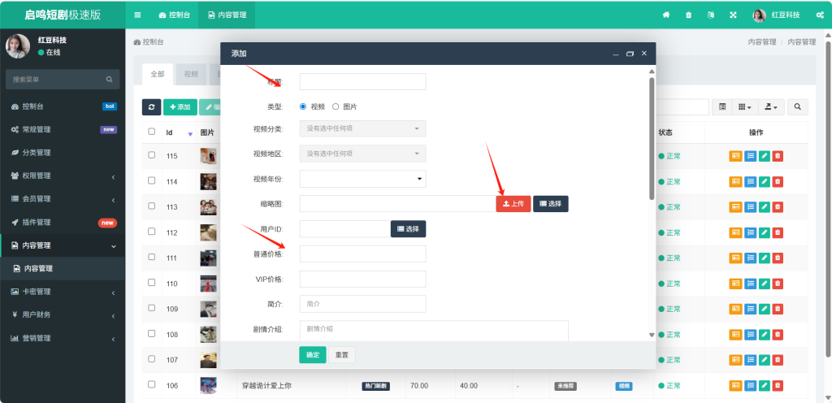Open settings gears icon at top right
832x403 pixels.
(x=818, y=15)
